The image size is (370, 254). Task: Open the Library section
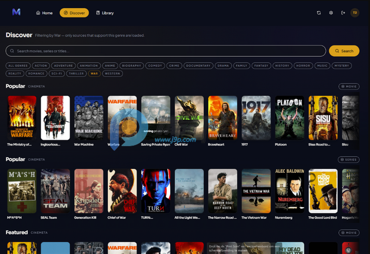tap(105, 13)
